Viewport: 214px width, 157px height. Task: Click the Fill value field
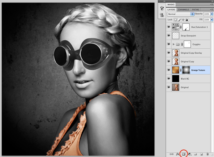tap(207, 20)
